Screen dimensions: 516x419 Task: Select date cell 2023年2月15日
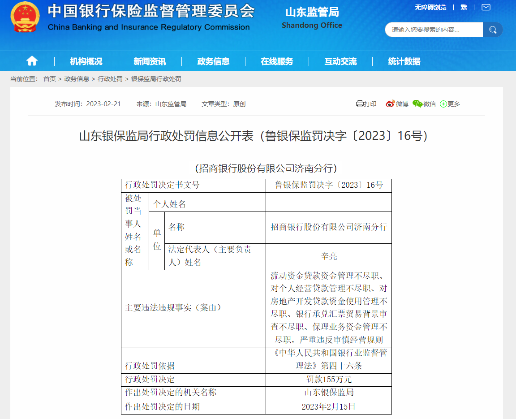[x=329, y=407]
